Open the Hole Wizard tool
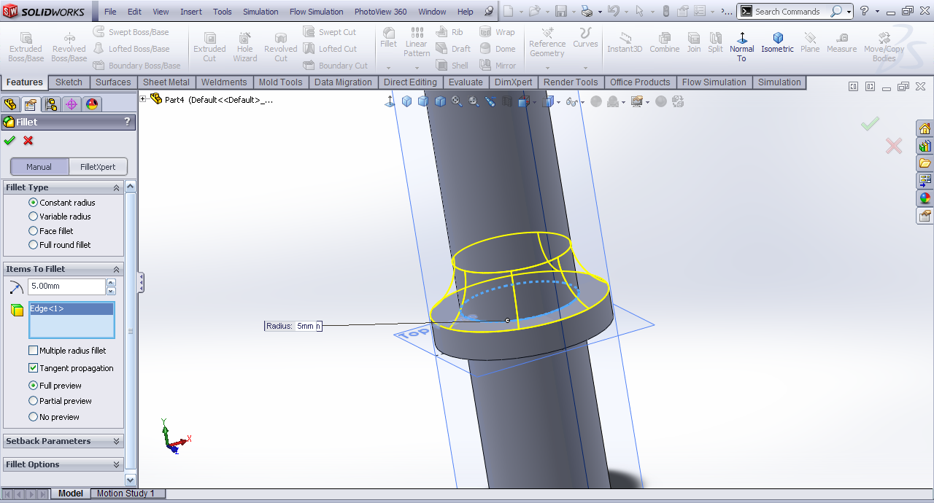Image resolution: width=934 pixels, height=503 pixels. click(x=245, y=46)
